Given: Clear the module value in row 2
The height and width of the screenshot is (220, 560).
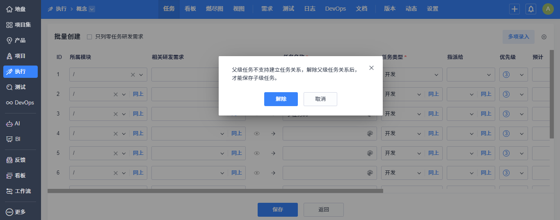Looking at the screenshot, I should coord(116,94).
